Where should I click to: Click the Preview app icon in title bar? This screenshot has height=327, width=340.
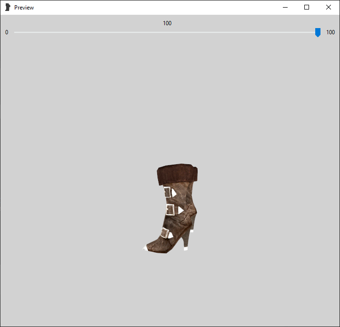click(8, 7)
